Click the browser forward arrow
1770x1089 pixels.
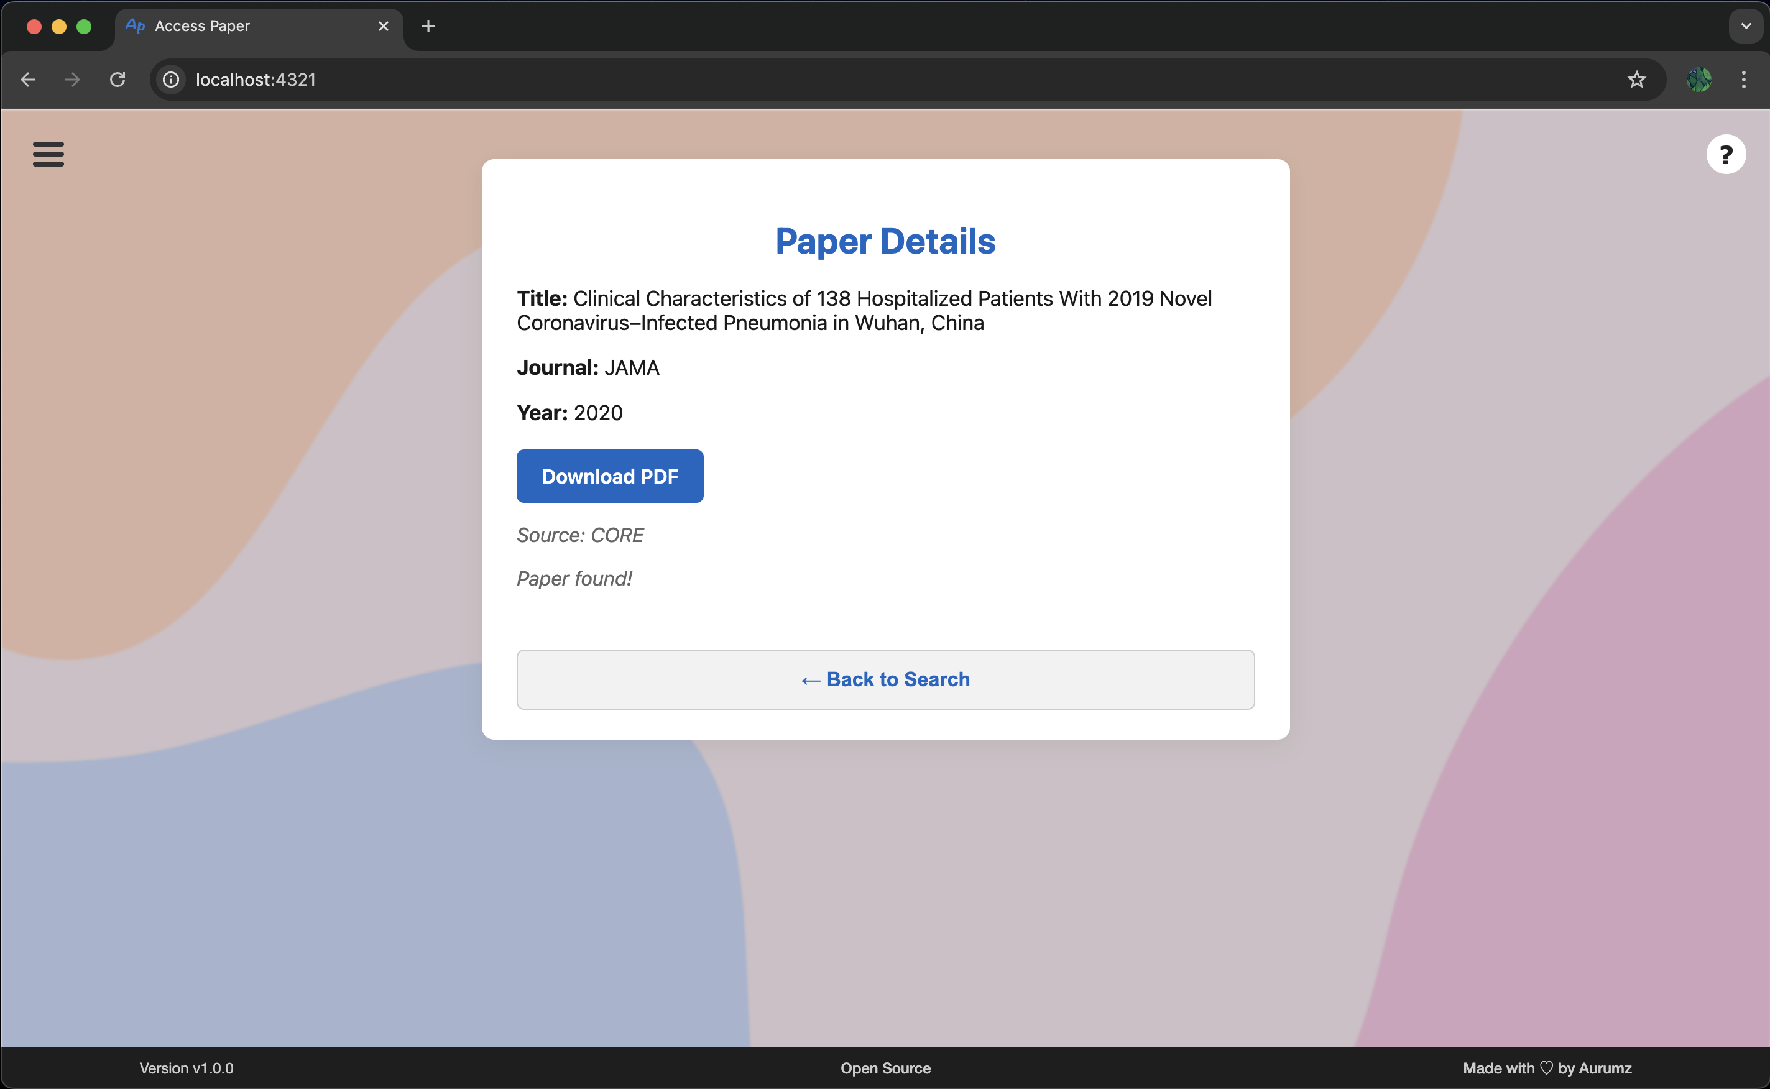[72, 79]
